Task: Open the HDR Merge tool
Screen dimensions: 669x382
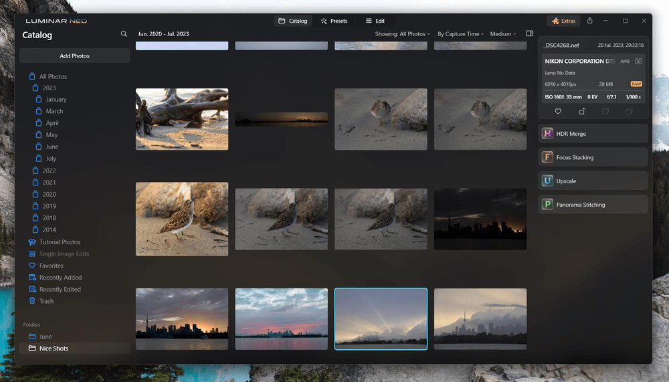Action: pos(593,134)
